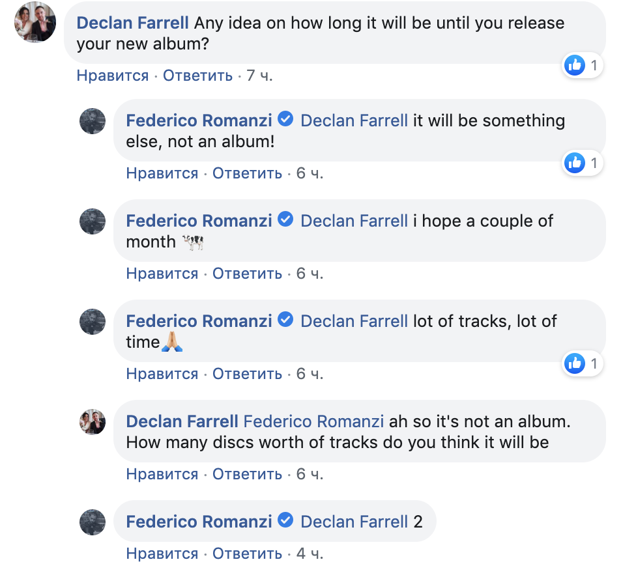This screenshot has width=636, height=564.
Task: Click the thumbs-up reaction on 'not an album' reply
Action: (575, 163)
